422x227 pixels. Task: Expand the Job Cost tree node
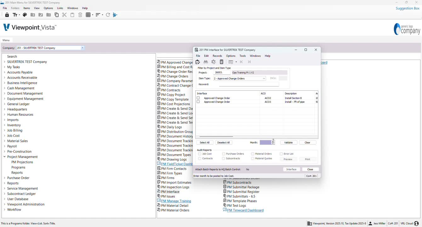pyautogui.click(x=4, y=136)
